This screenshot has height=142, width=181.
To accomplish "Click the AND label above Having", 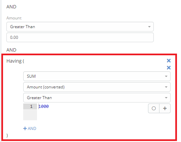I will coord(11,50).
